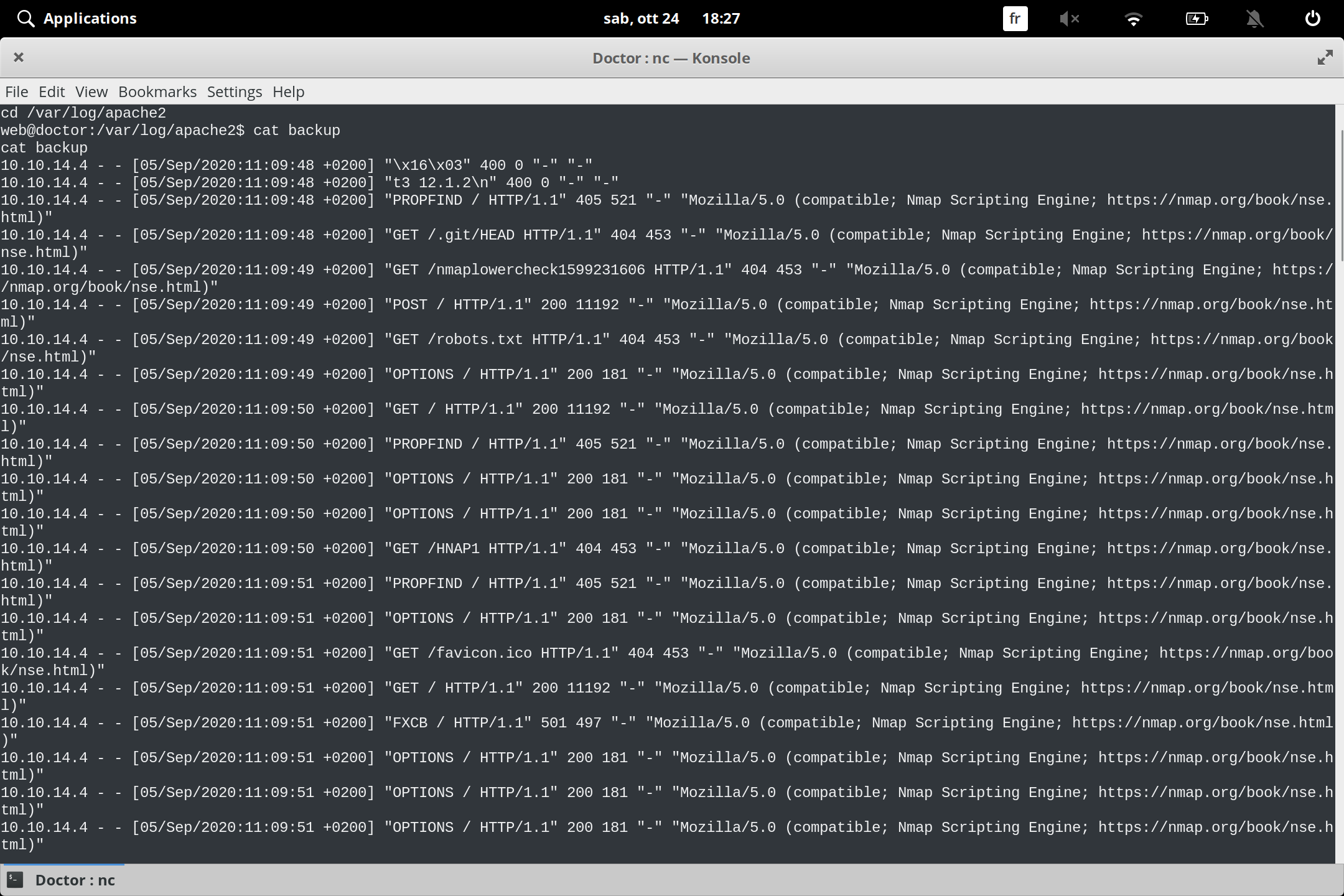Open the Bookmarks menu
1344x896 pixels.
[x=157, y=91]
